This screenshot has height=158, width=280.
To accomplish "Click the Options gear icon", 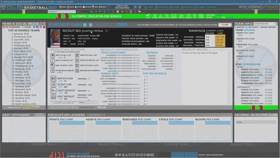I will point(84,7).
